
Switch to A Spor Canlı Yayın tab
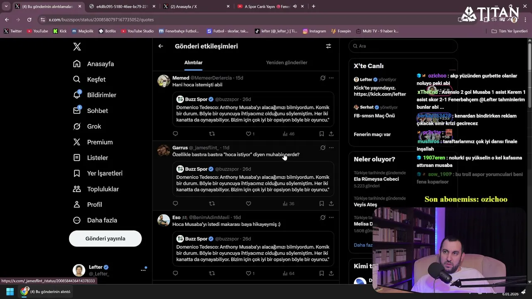tap(271, 7)
